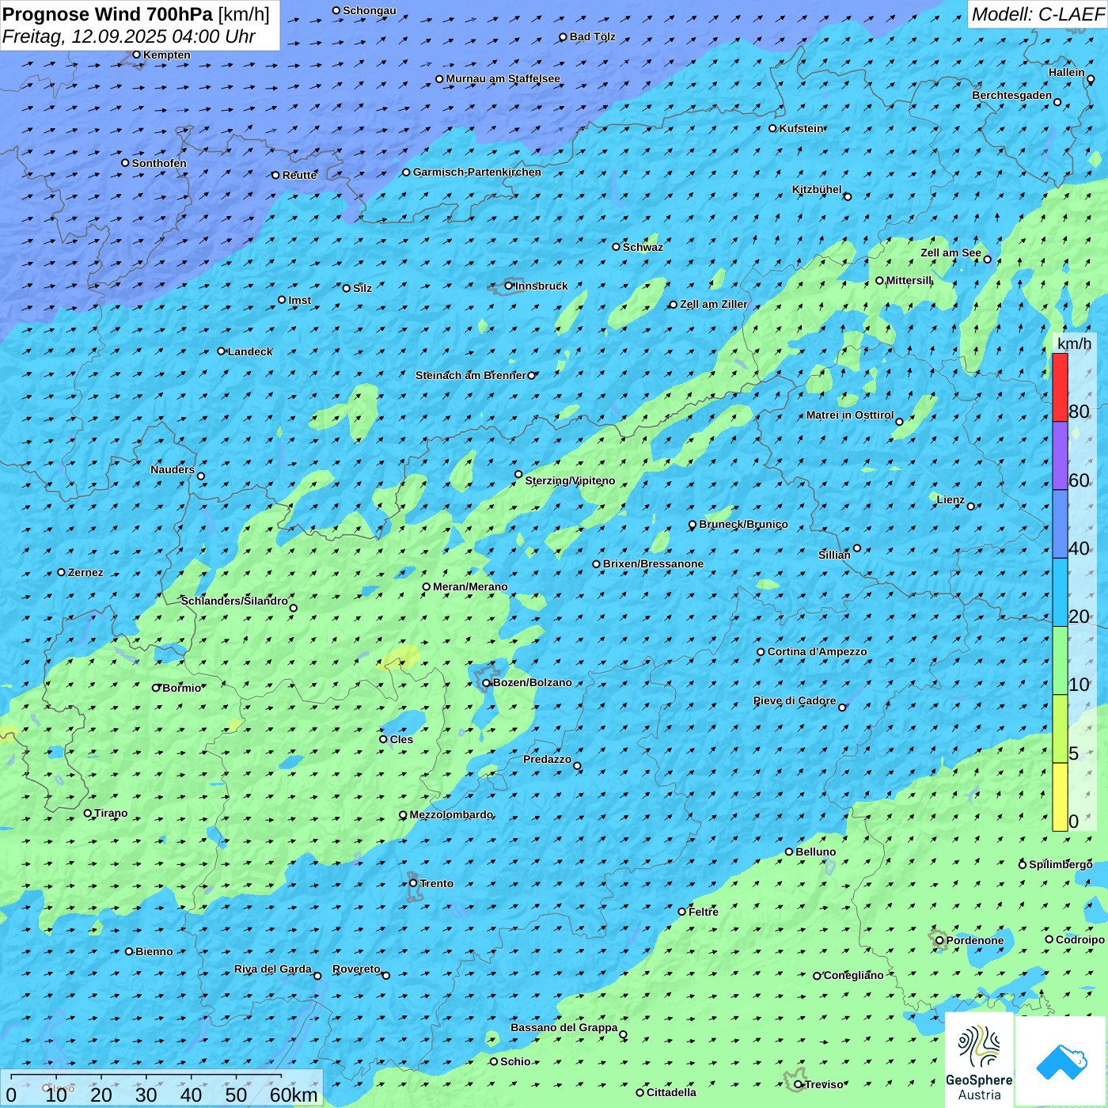This screenshot has width=1108, height=1108.
Task: Click the 'Meran/Merano' label
Action: click(x=470, y=586)
